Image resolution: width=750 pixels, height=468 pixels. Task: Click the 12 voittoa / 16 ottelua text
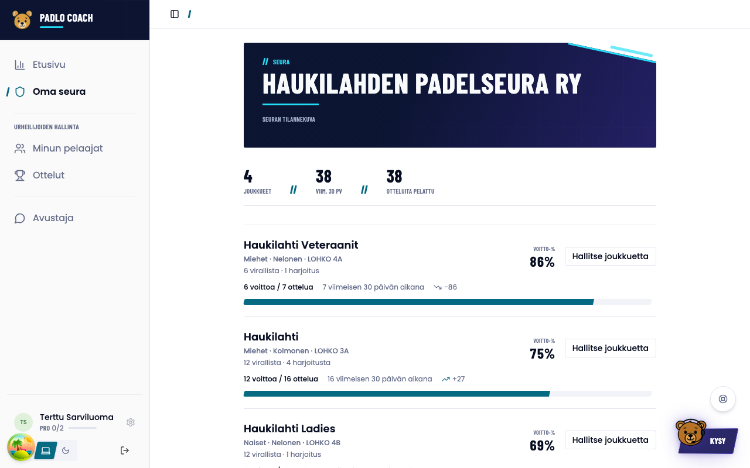pos(281,379)
